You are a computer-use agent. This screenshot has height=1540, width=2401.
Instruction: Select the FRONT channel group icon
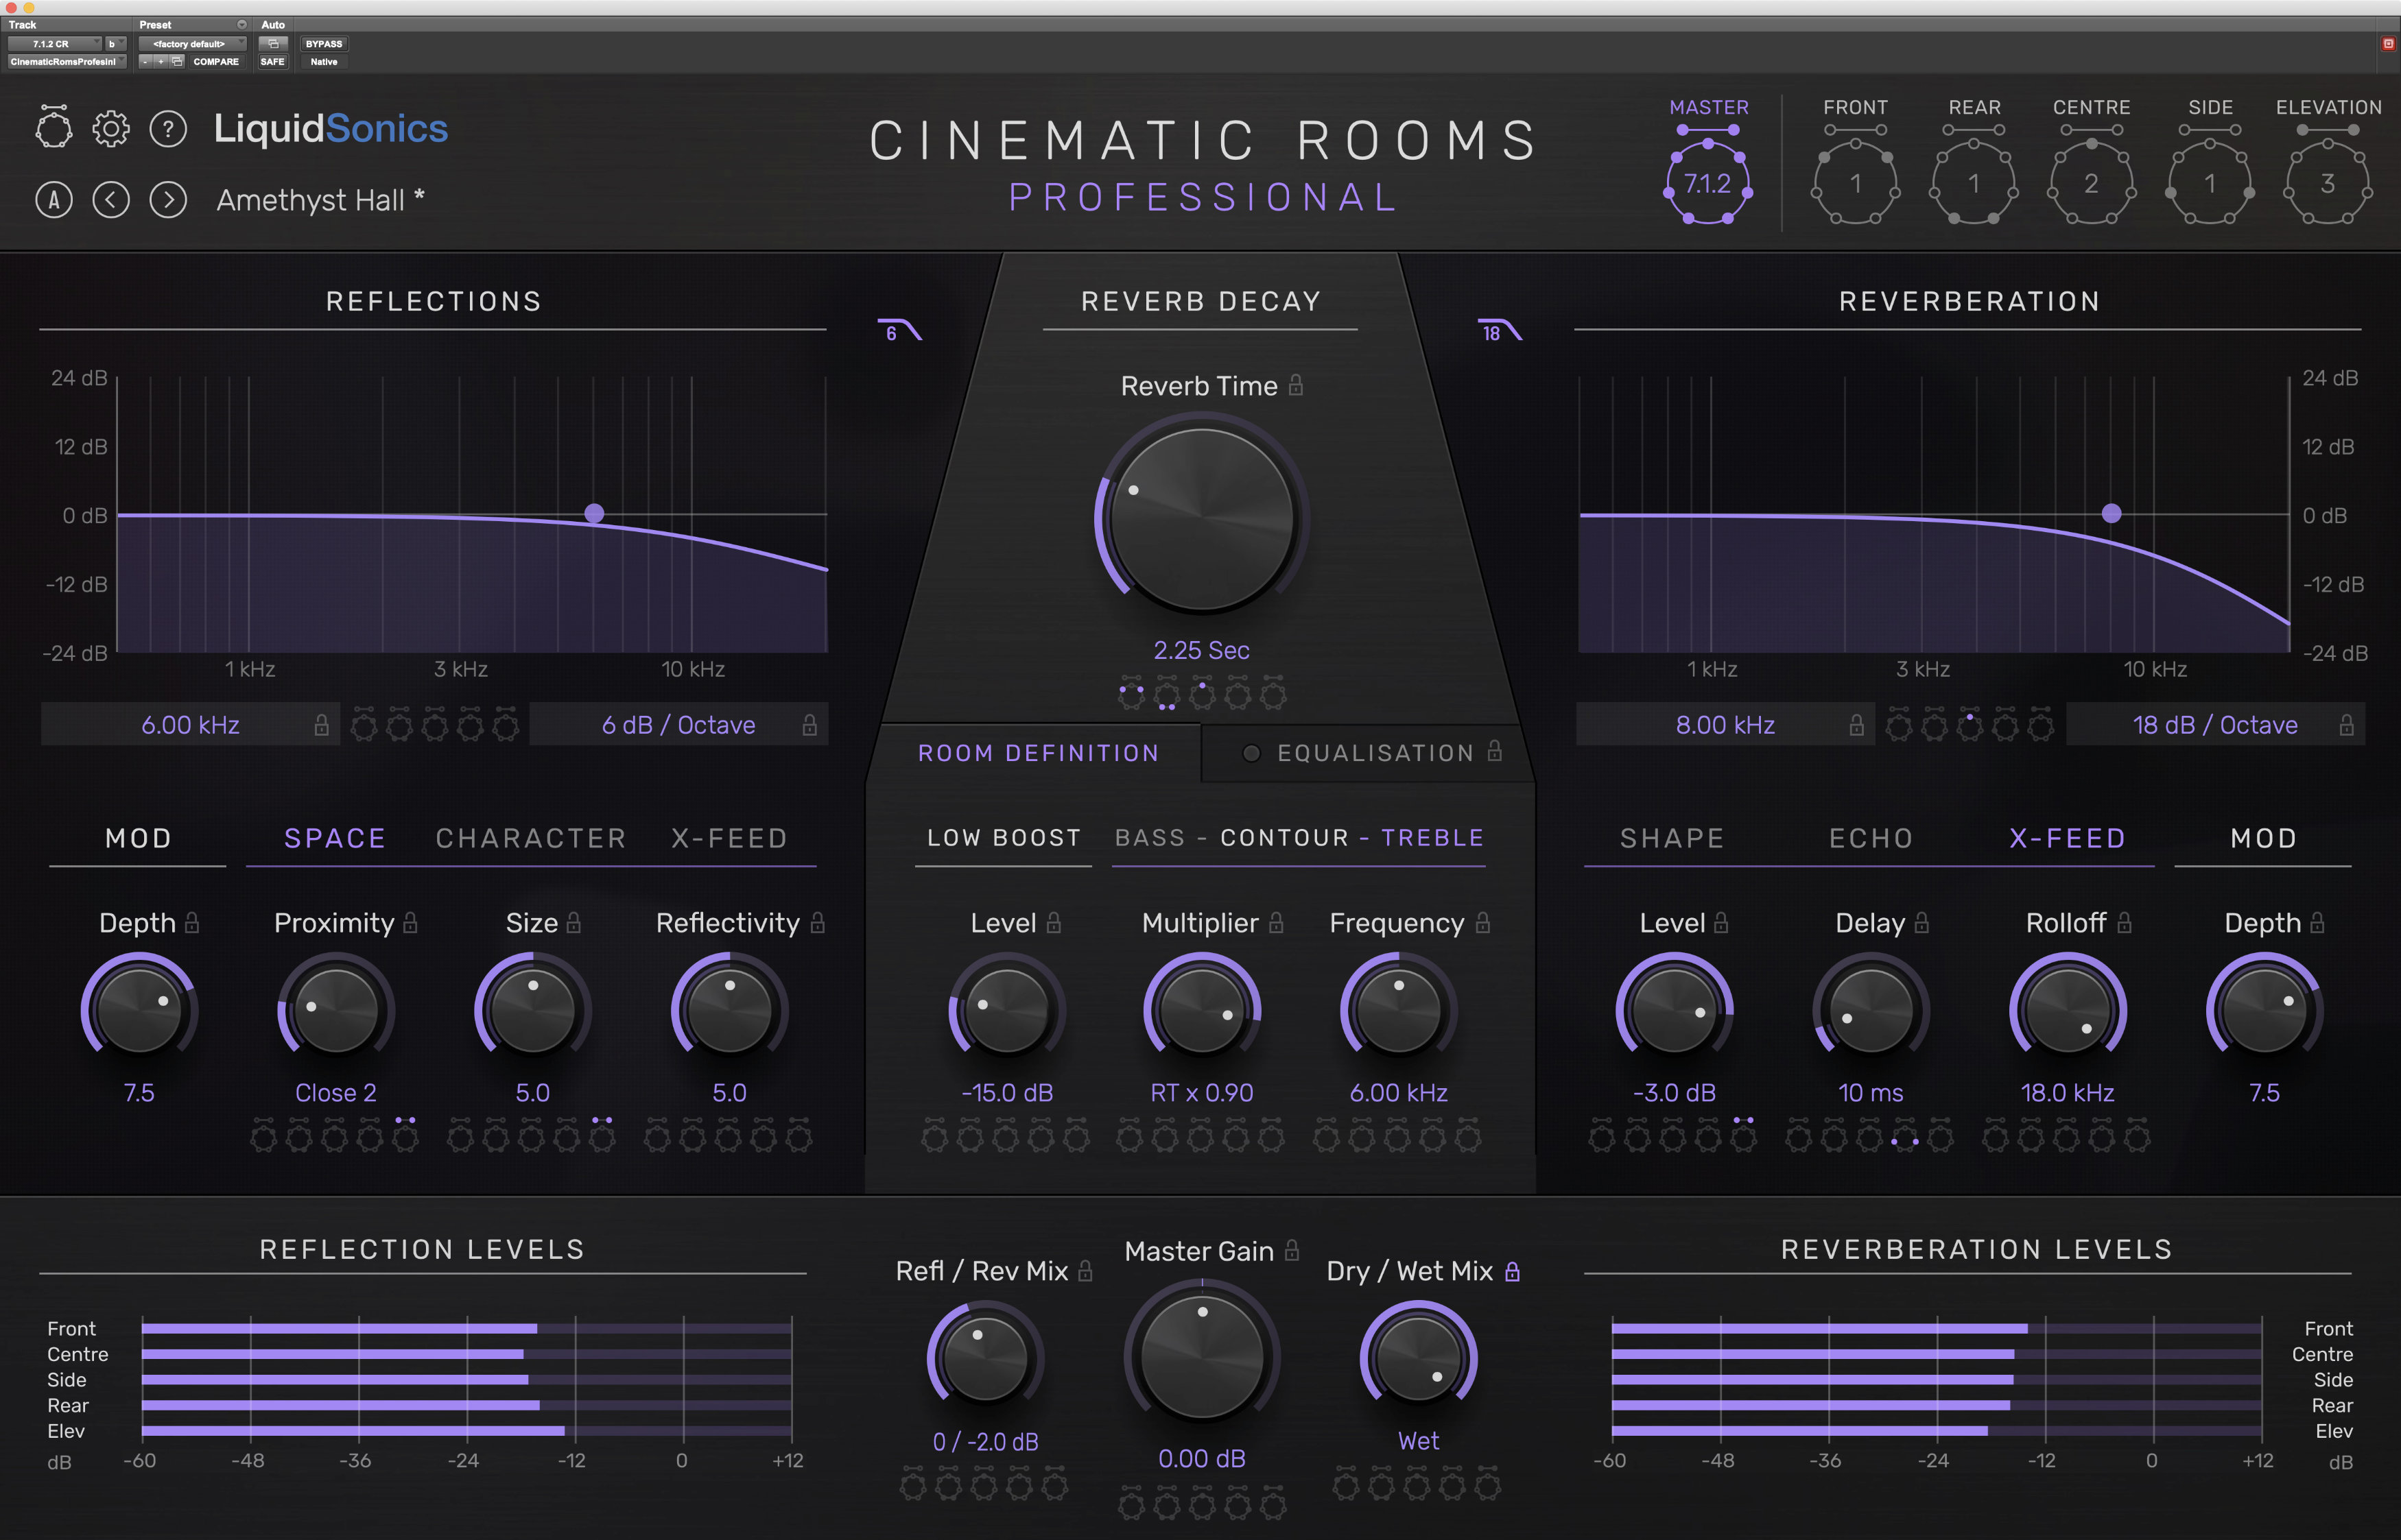[x=1856, y=180]
